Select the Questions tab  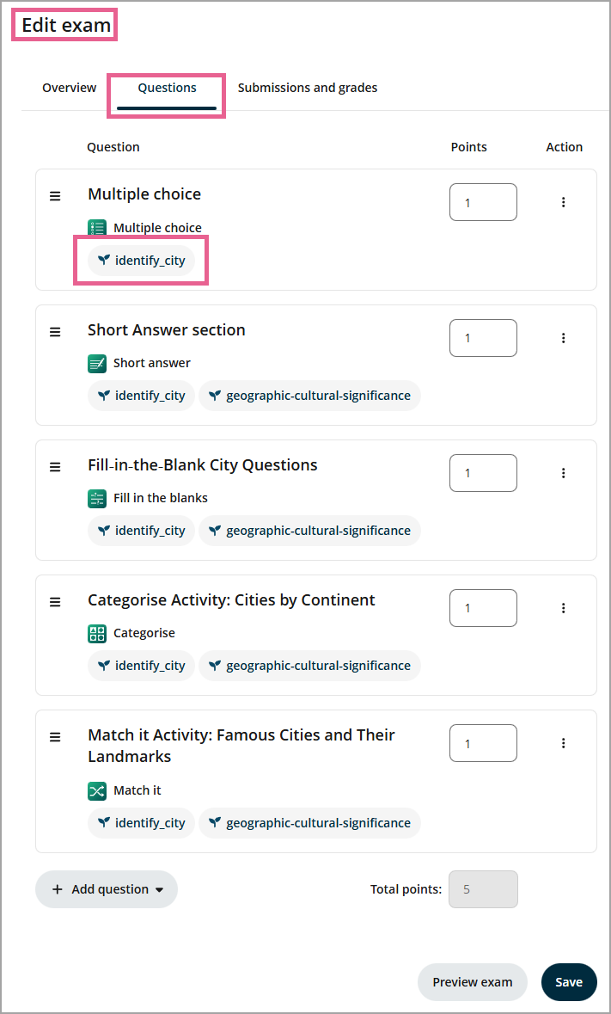click(167, 88)
